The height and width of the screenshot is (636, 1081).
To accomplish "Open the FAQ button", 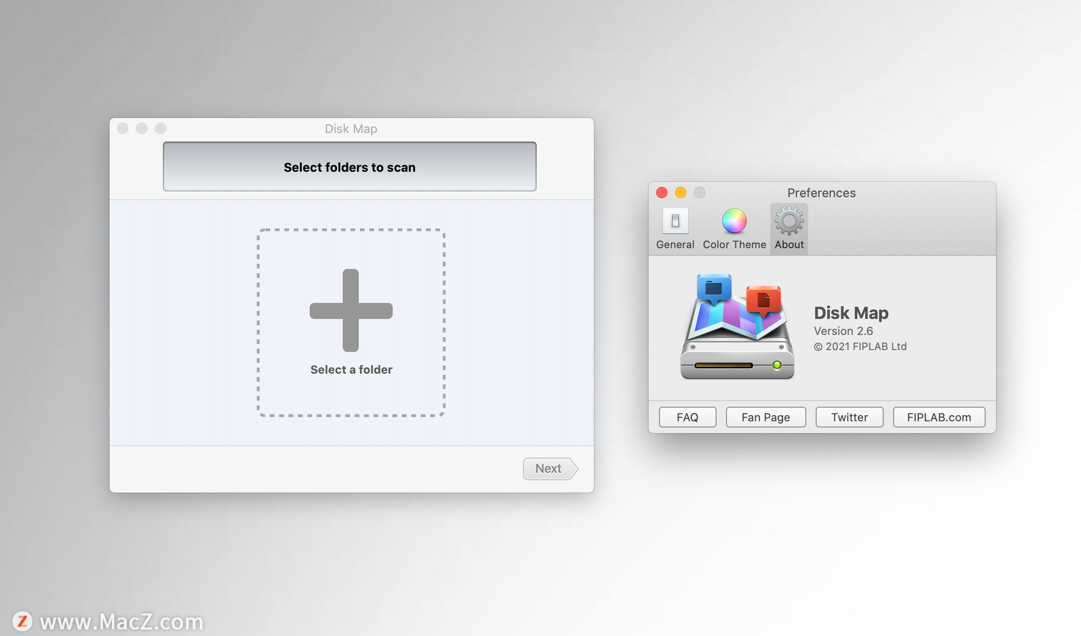I will [687, 417].
